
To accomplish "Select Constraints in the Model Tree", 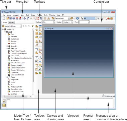I will click(15, 72).
